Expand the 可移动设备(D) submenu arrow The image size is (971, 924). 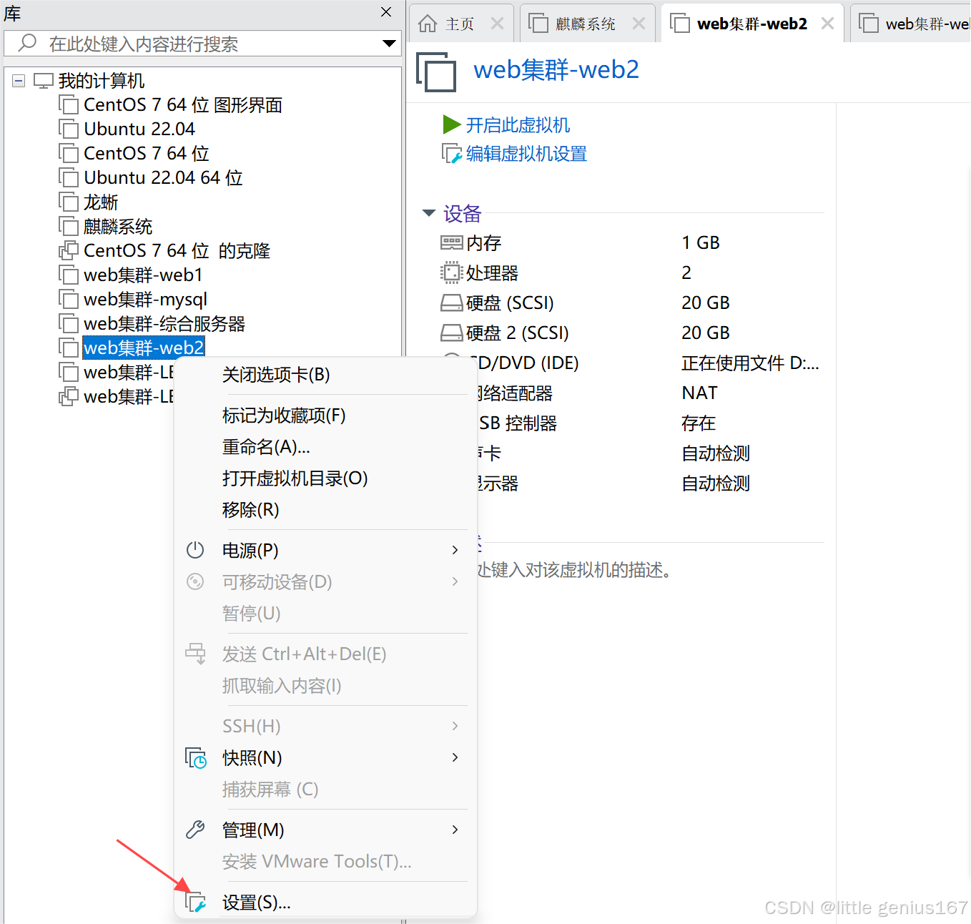click(455, 581)
